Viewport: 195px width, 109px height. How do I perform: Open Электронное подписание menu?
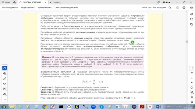[x=66, y=8]
